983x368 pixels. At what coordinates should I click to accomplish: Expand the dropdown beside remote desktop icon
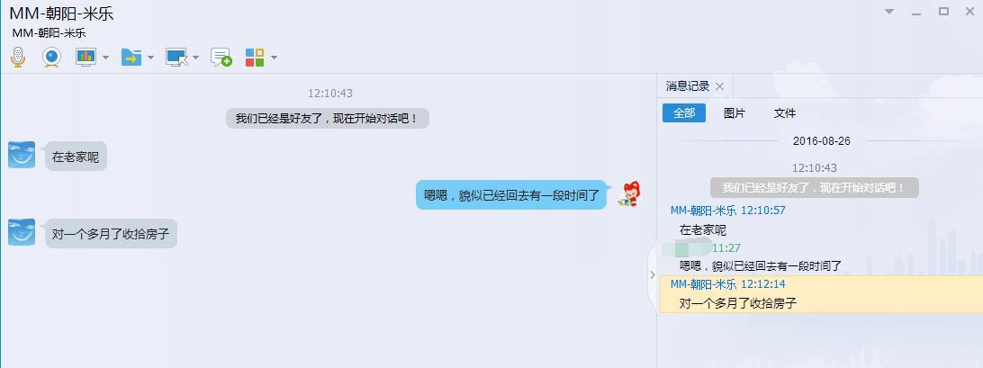point(195,58)
